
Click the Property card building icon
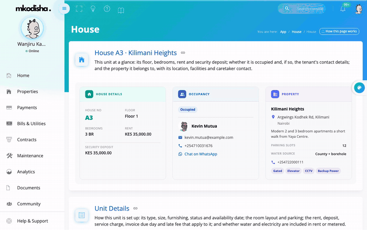pos(275,94)
